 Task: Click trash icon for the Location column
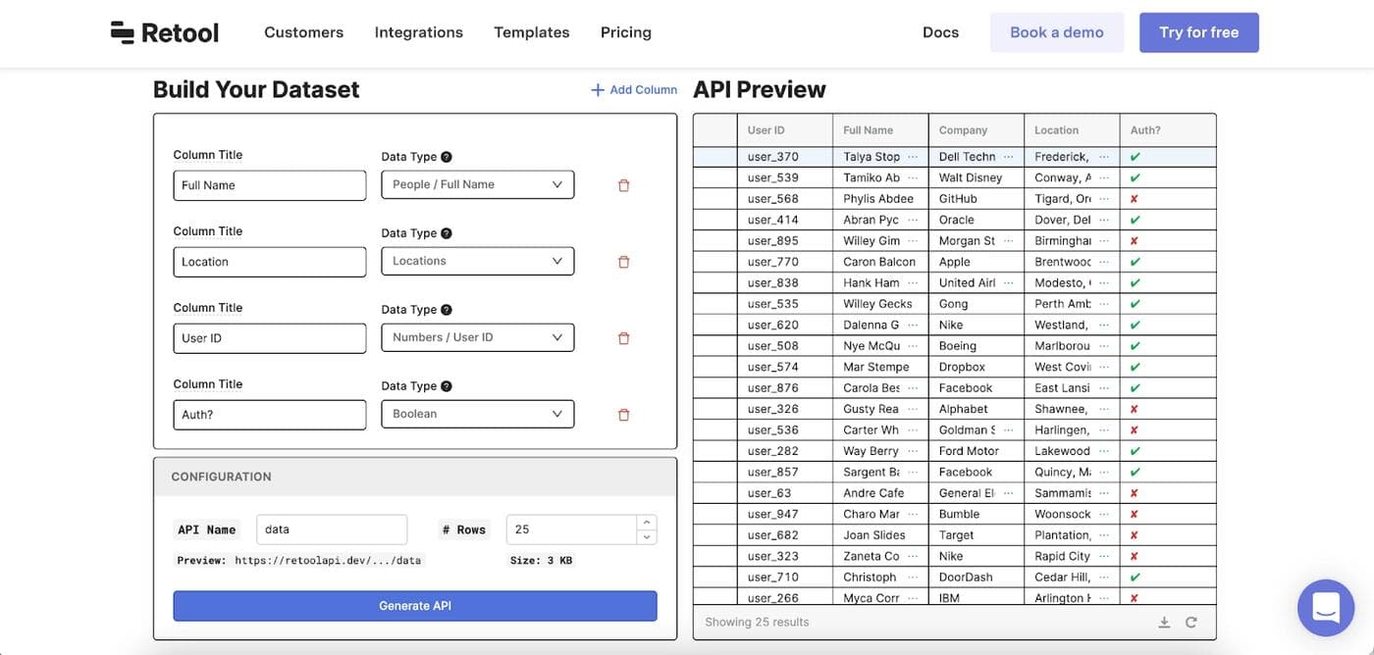pos(623,262)
